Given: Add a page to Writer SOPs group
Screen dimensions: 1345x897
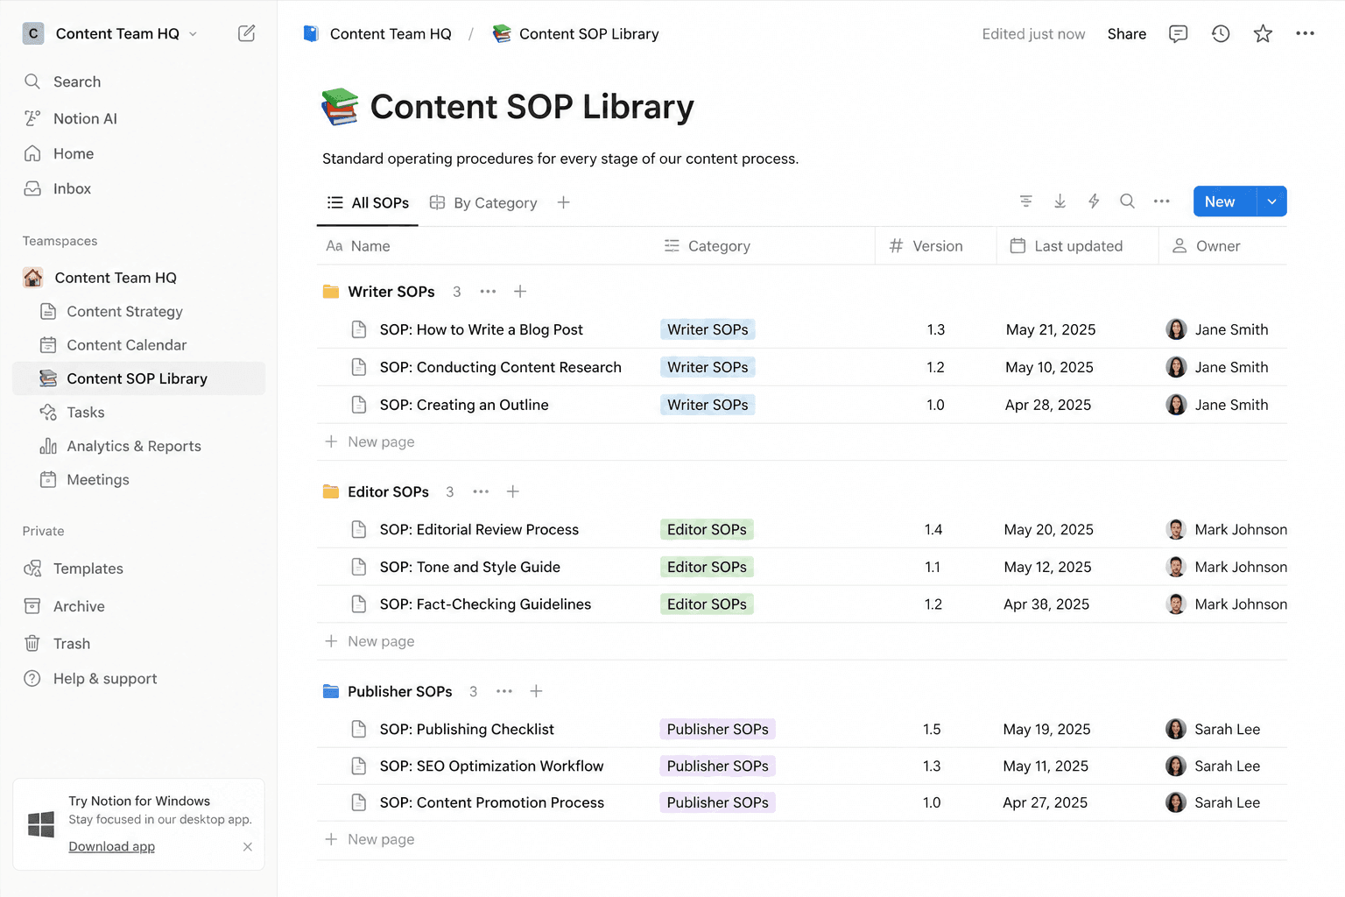Looking at the screenshot, I should 519,292.
